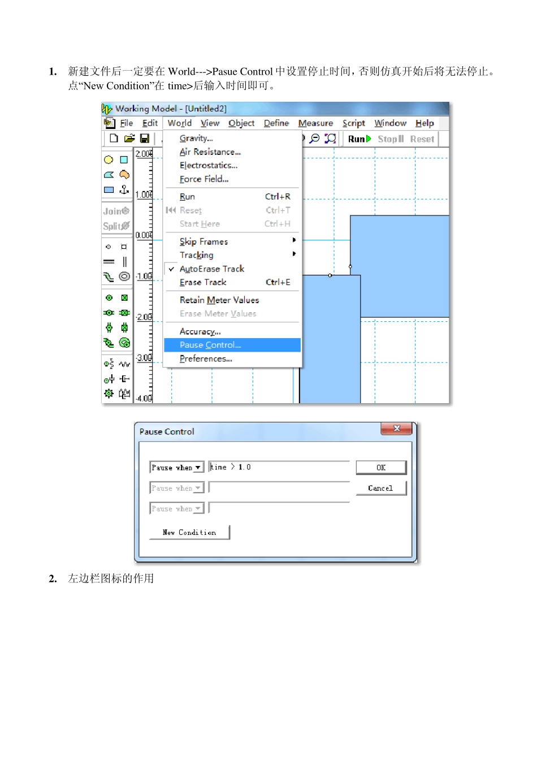Click the New Condition button
This screenshot has height=760, width=537.
[x=189, y=532]
